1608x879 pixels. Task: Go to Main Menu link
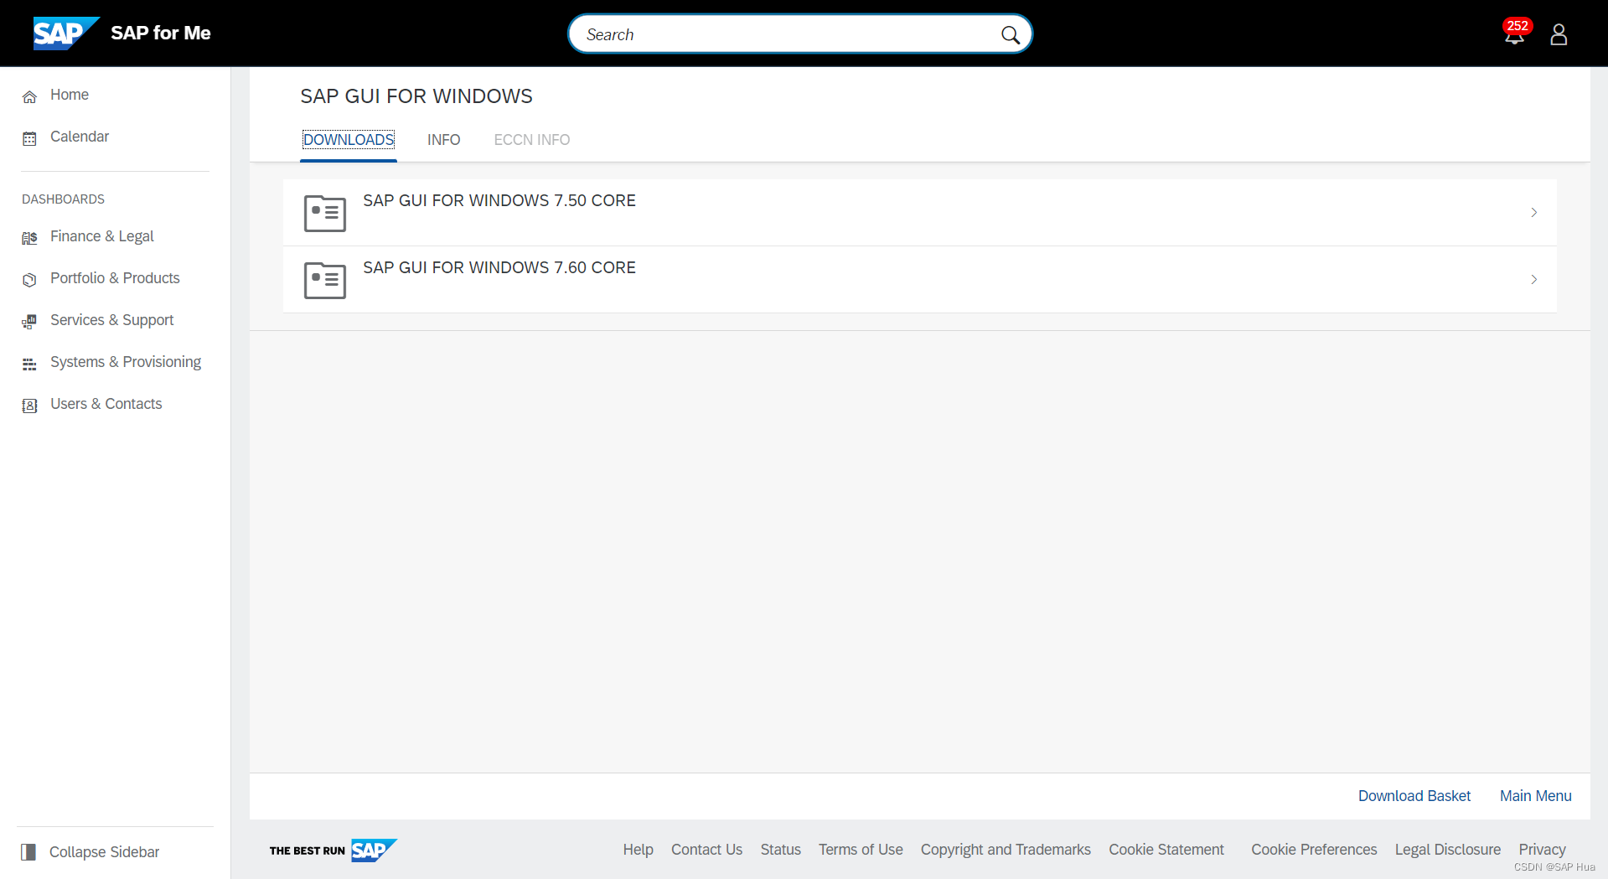coord(1535,796)
